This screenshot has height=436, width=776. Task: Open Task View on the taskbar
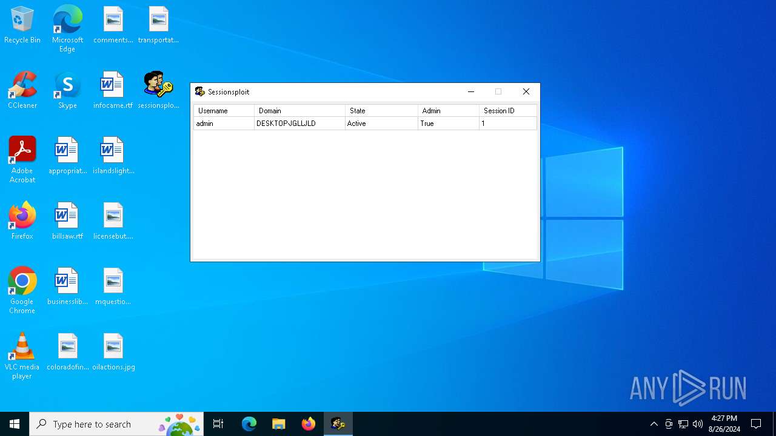point(218,424)
